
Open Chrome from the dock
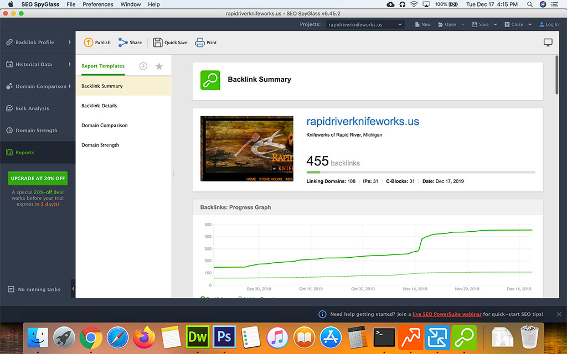click(91, 337)
